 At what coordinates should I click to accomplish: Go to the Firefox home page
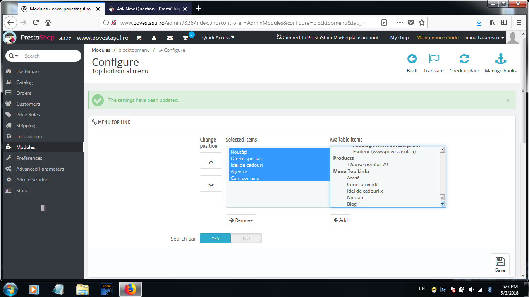(x=48, y=22)
